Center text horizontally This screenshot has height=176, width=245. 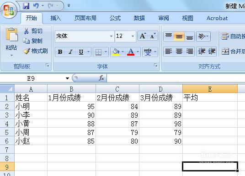click(x=179, y=51)
